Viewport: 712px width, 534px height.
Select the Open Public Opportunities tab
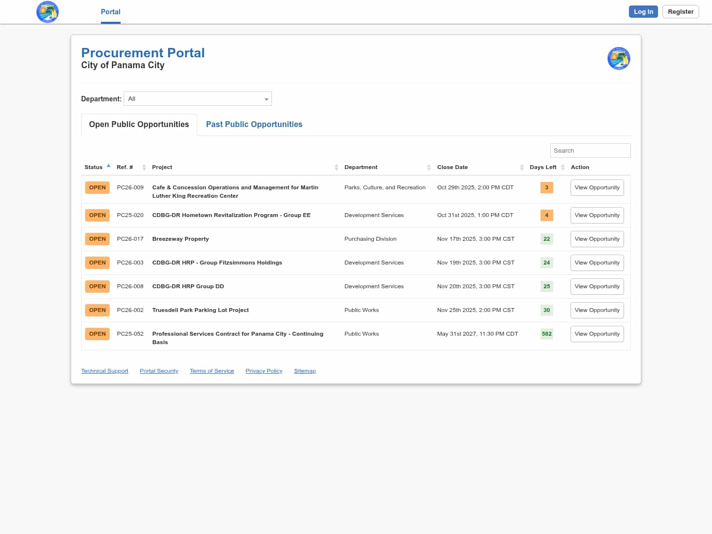coord(139,125)
